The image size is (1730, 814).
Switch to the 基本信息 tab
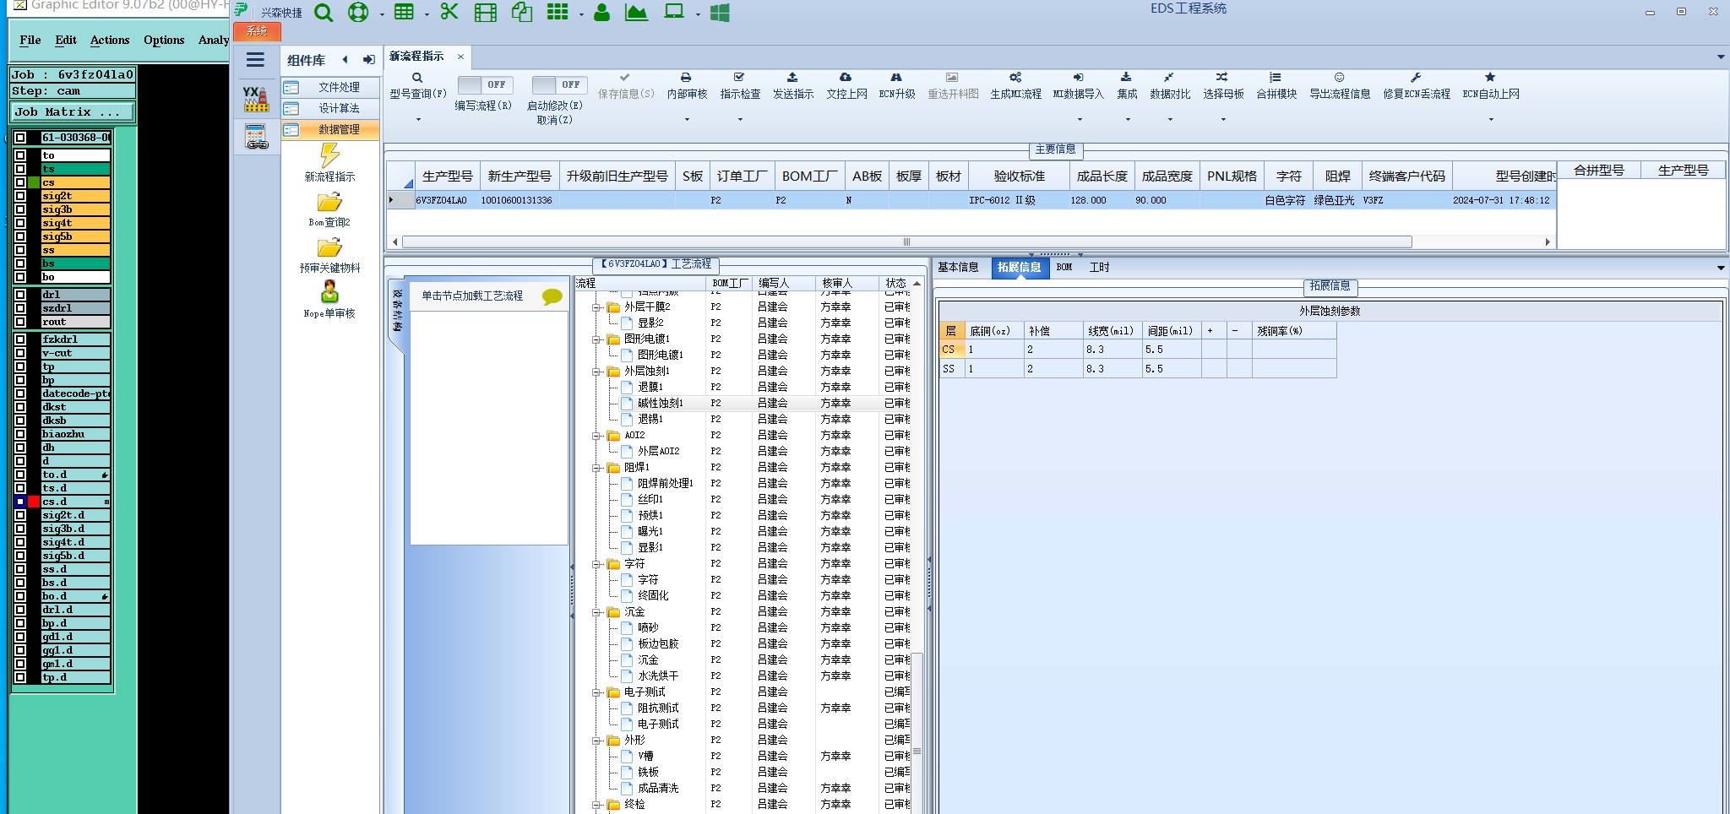(x=958, y=268)
